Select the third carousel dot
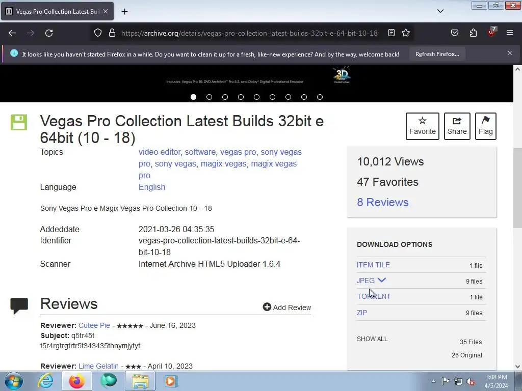Image resolution: width=522 pixels, height=391 pixels. coord(225,97)
